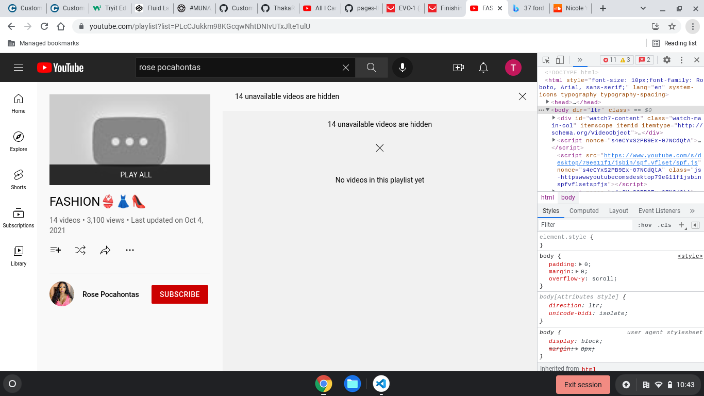
Task: Click the Exit session button
Action: pyautogui.click(x=583, y=385)
